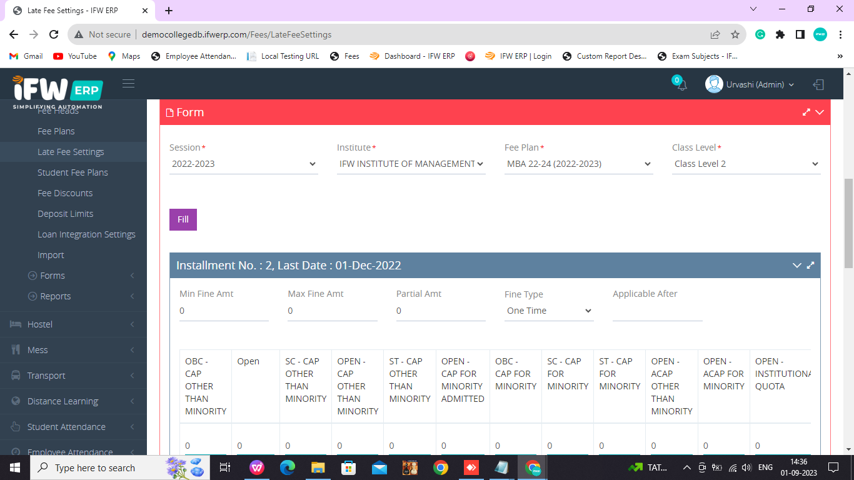The width and height of the screenshot is (854, 480).
Task: Go back in browser
Action: pos(14,34)
